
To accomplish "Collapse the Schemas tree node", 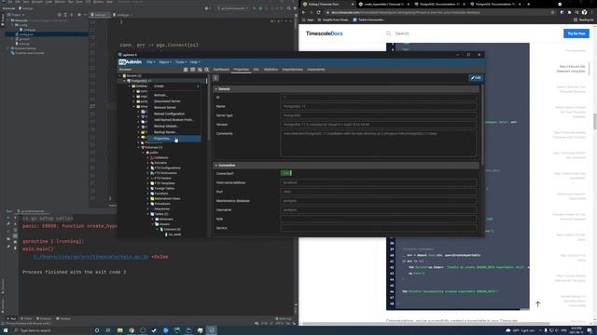I will tap(139, 147).
